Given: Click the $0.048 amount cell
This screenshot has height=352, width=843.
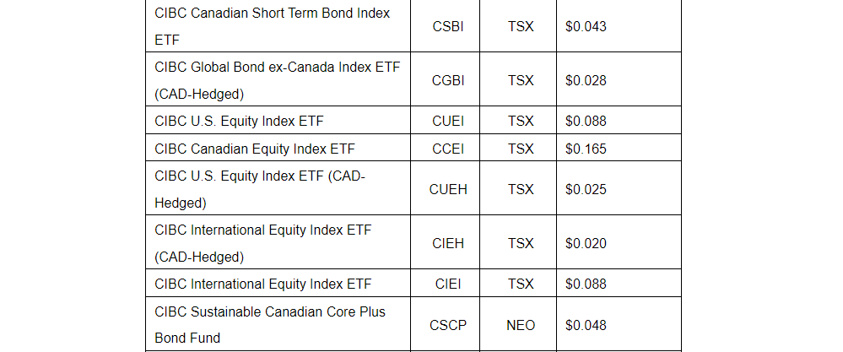Looking at the screenshot, I should click(x=586, y=325).
